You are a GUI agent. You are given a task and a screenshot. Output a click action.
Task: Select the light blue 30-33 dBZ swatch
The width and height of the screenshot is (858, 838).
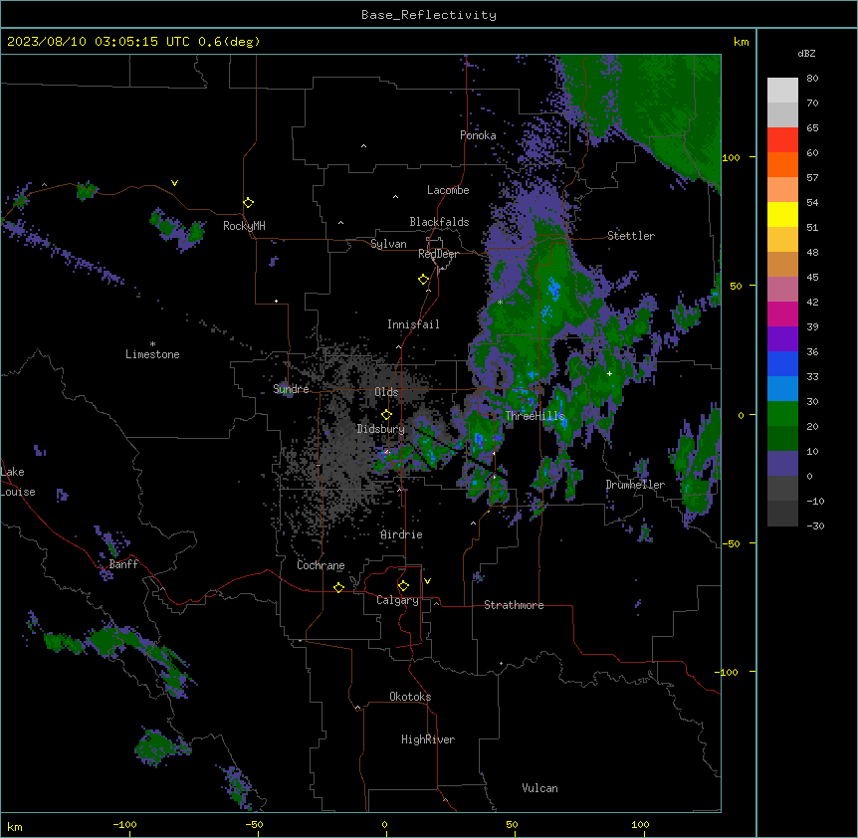click(782, 388)
